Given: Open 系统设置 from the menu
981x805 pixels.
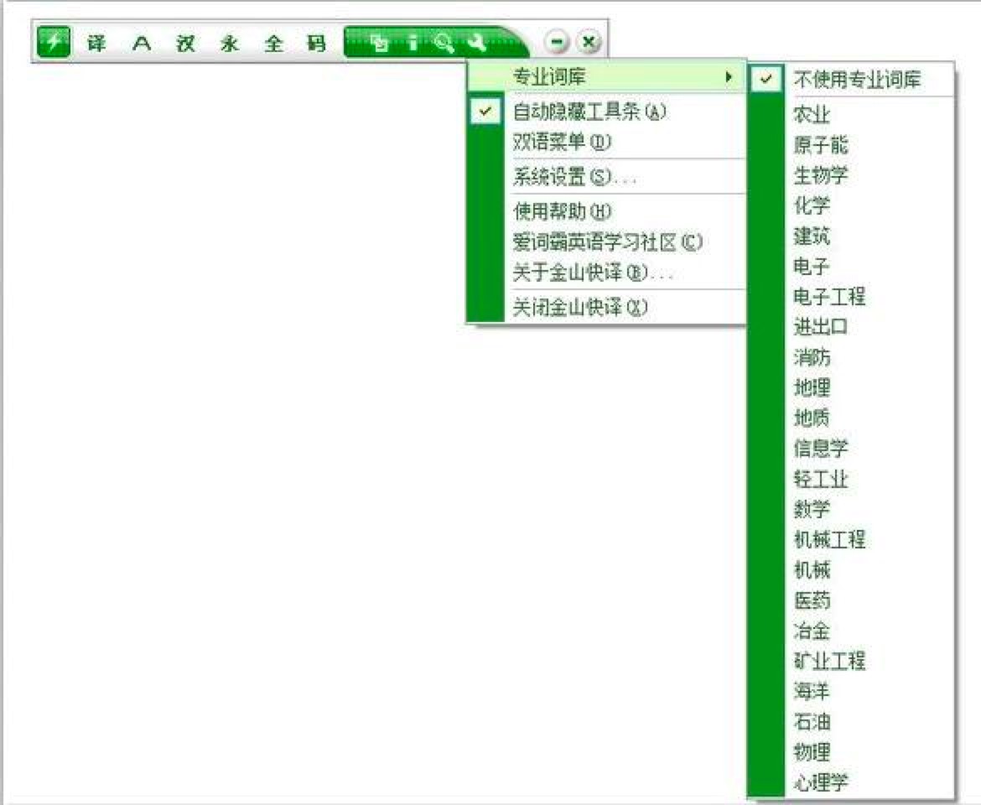Looking at the screenshot, I should (x=606, y=177).
